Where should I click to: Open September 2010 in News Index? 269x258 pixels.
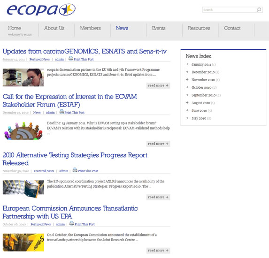coord(203,95)
